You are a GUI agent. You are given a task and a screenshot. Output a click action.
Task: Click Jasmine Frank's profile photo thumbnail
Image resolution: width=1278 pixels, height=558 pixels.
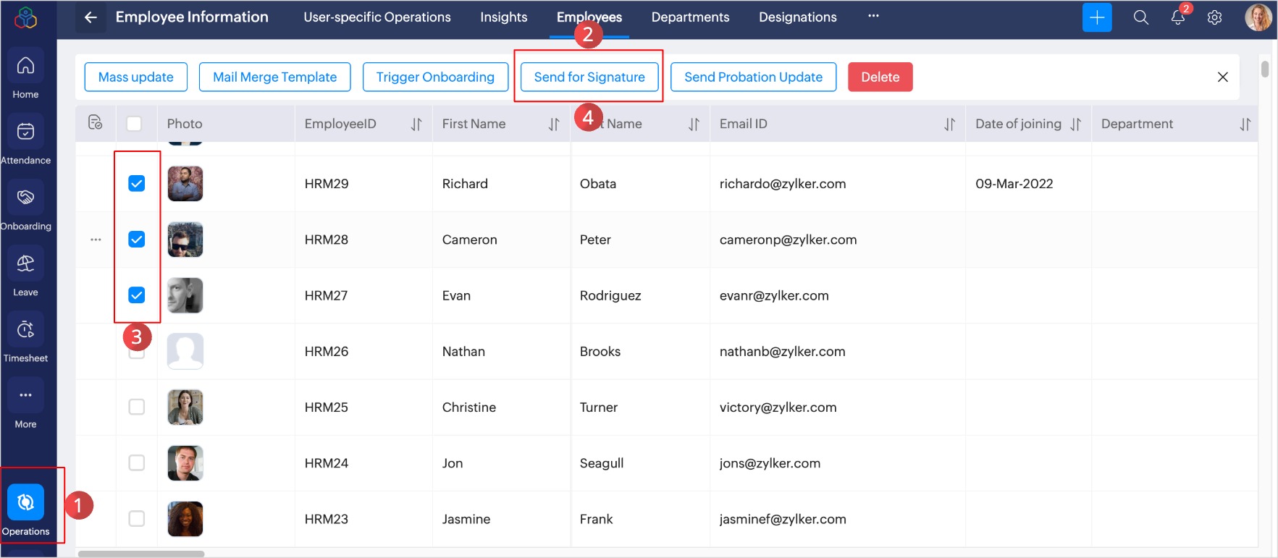click(x=185, y=519)
